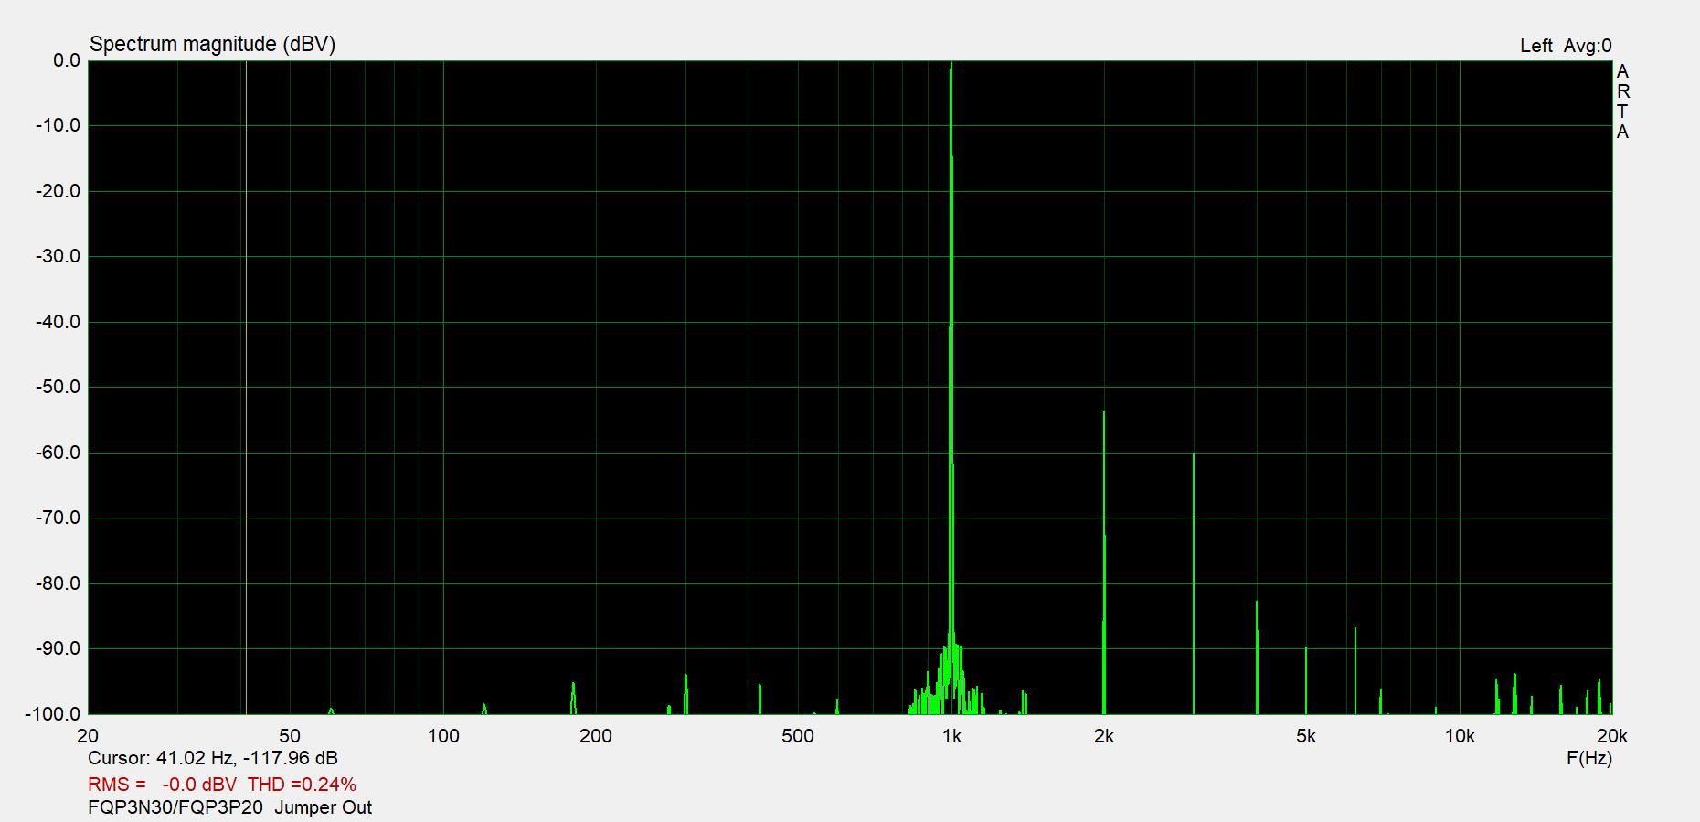Click the vertical 'ARTA' label
Viewport: 1700px width, 822px height.
[x=1622, y=101]
